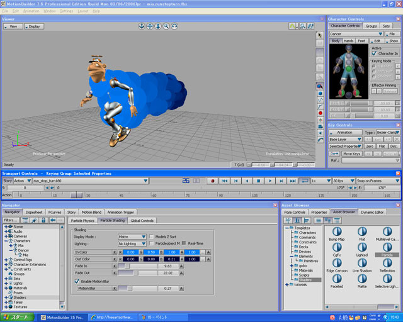This screenshot has height=322, width=403.
Task: Click the curved handle icon at toolbar bottom
Action: click(320, 140)
